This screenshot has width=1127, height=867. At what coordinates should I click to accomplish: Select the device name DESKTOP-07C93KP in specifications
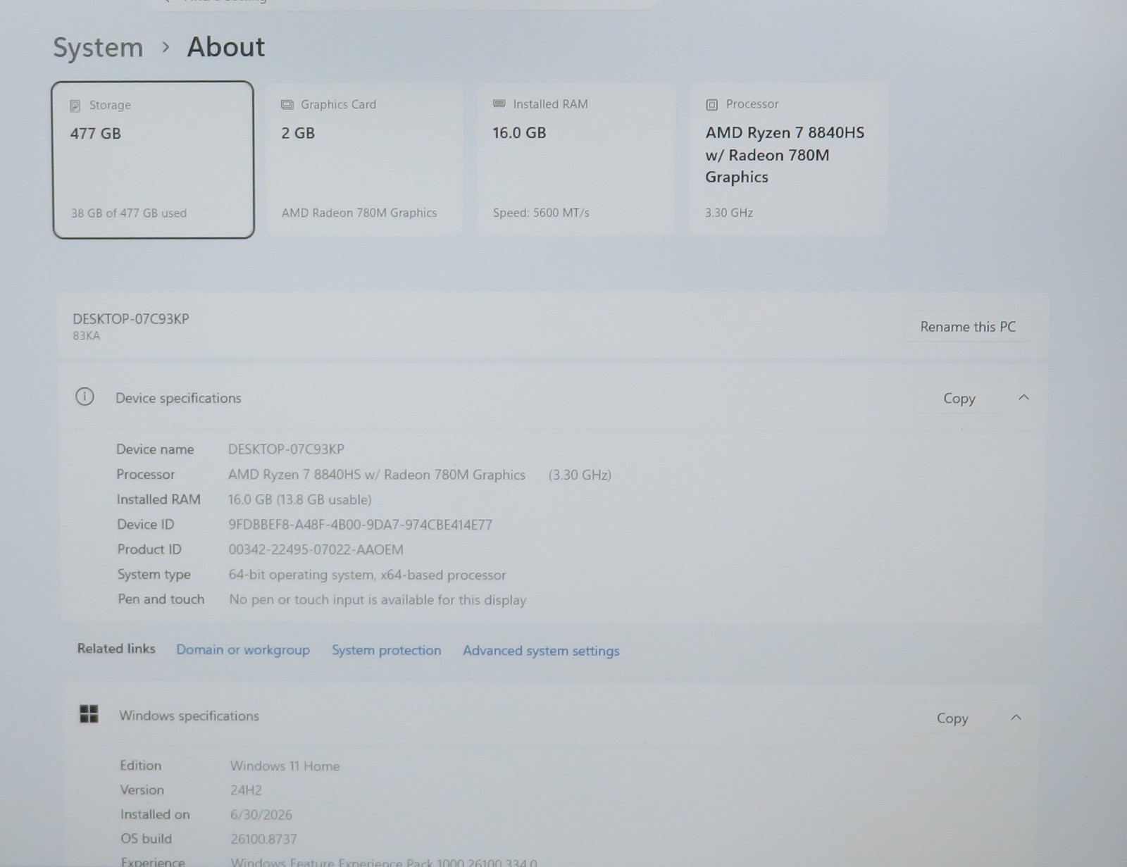point(286,449)
